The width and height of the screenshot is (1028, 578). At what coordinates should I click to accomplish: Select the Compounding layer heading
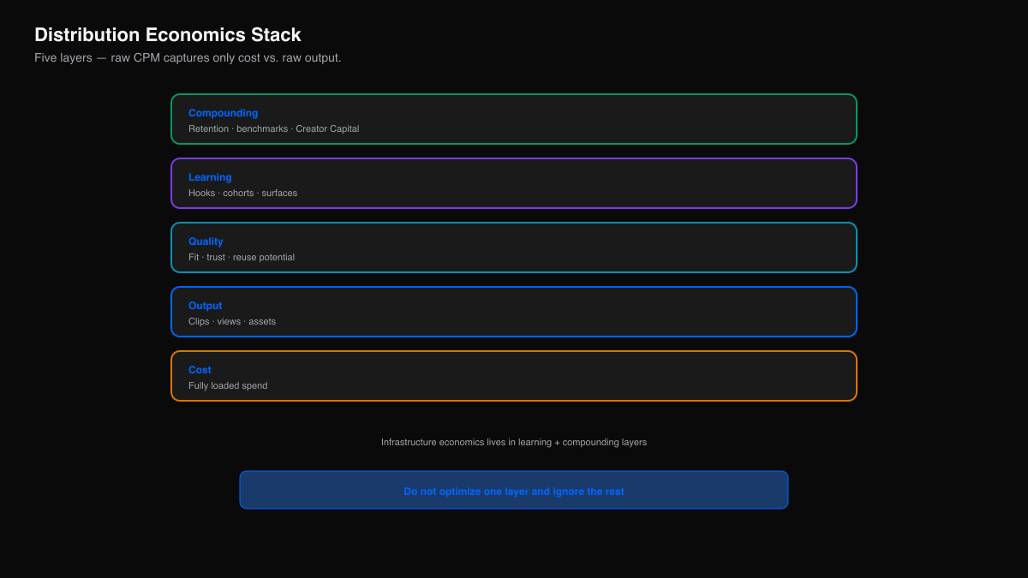click(223, 113)
